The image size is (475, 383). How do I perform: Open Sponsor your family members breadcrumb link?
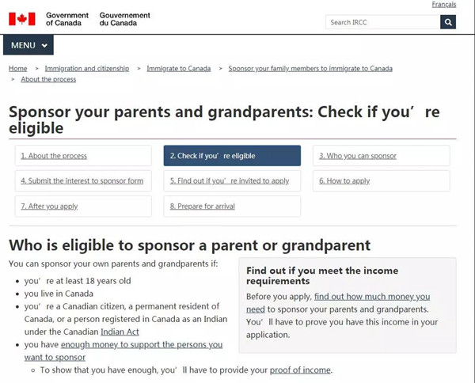310,68
